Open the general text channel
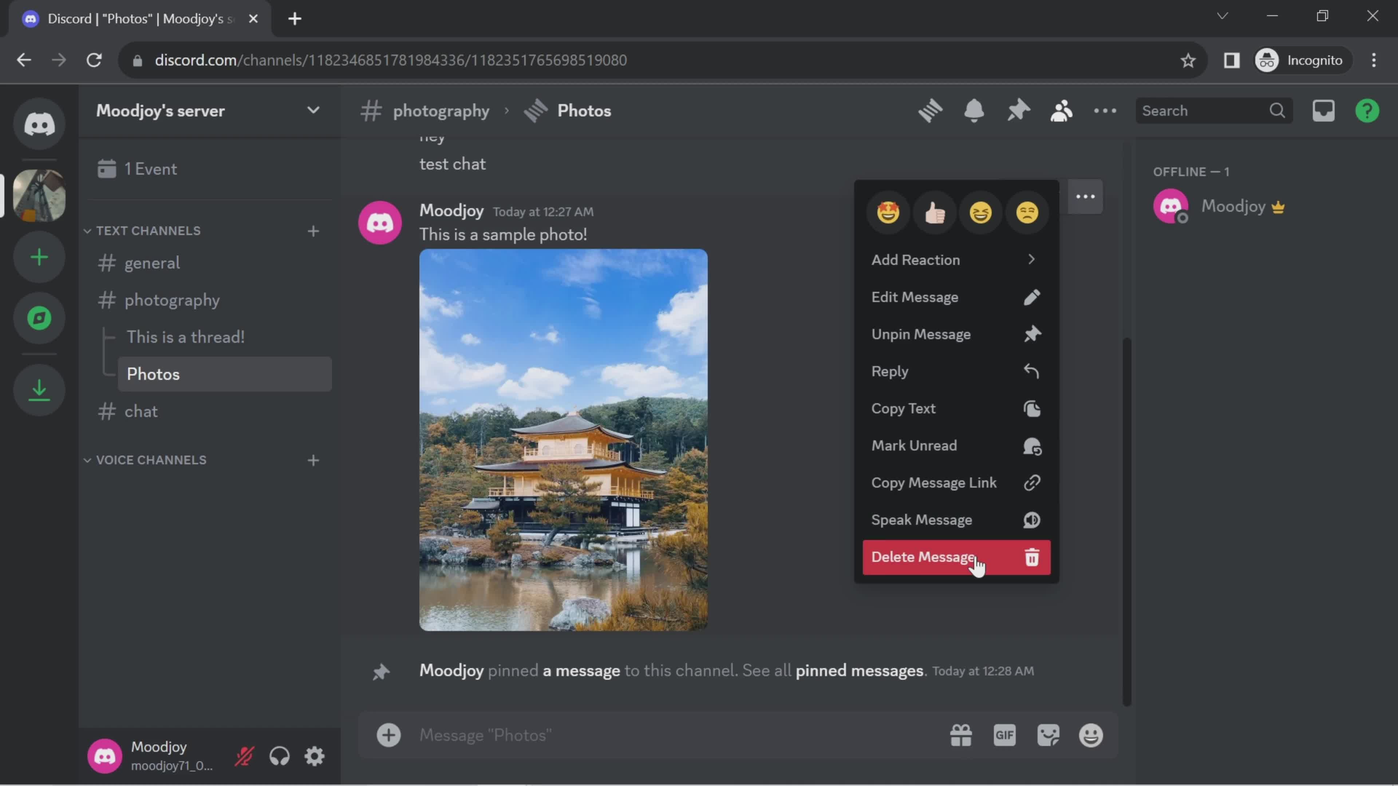The height and width of the screenshot is (786, 1398). 209,263
